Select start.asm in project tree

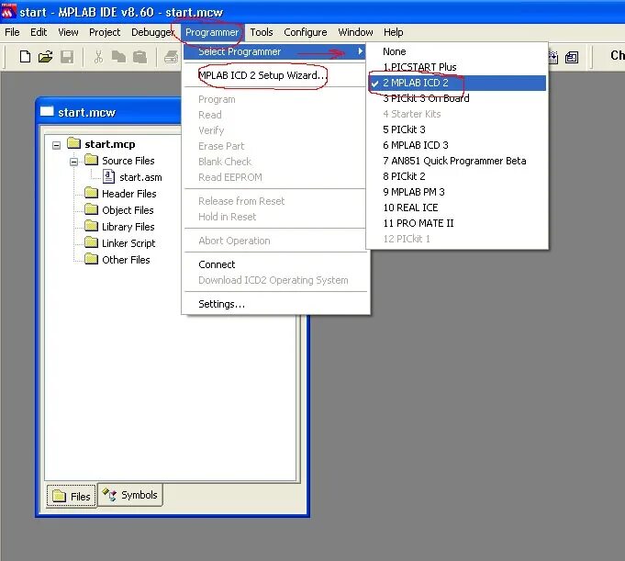pos(140,177)
